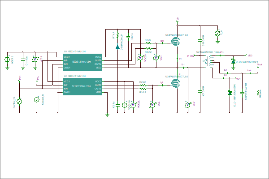Click the ground symbol under diode D_D2
The width and height of the screenshot is (269, 179).
click(233, 68)
